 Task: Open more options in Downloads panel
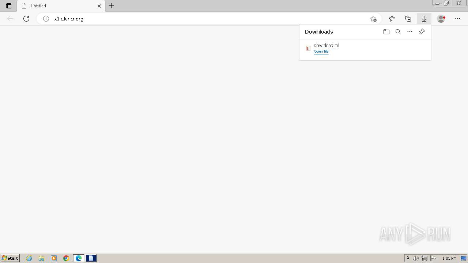(x=410, y=32)
